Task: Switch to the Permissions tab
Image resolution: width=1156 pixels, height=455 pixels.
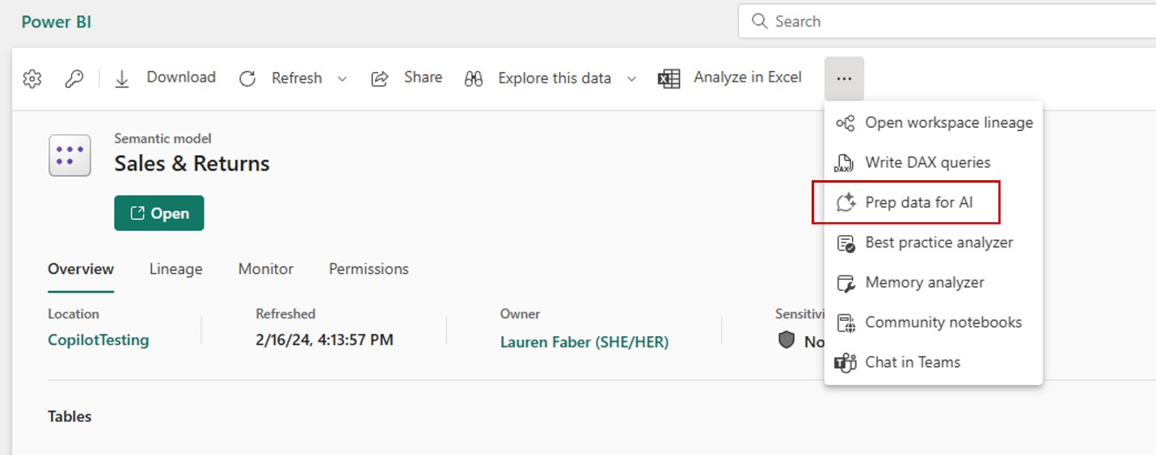Action: pos(369,269)
